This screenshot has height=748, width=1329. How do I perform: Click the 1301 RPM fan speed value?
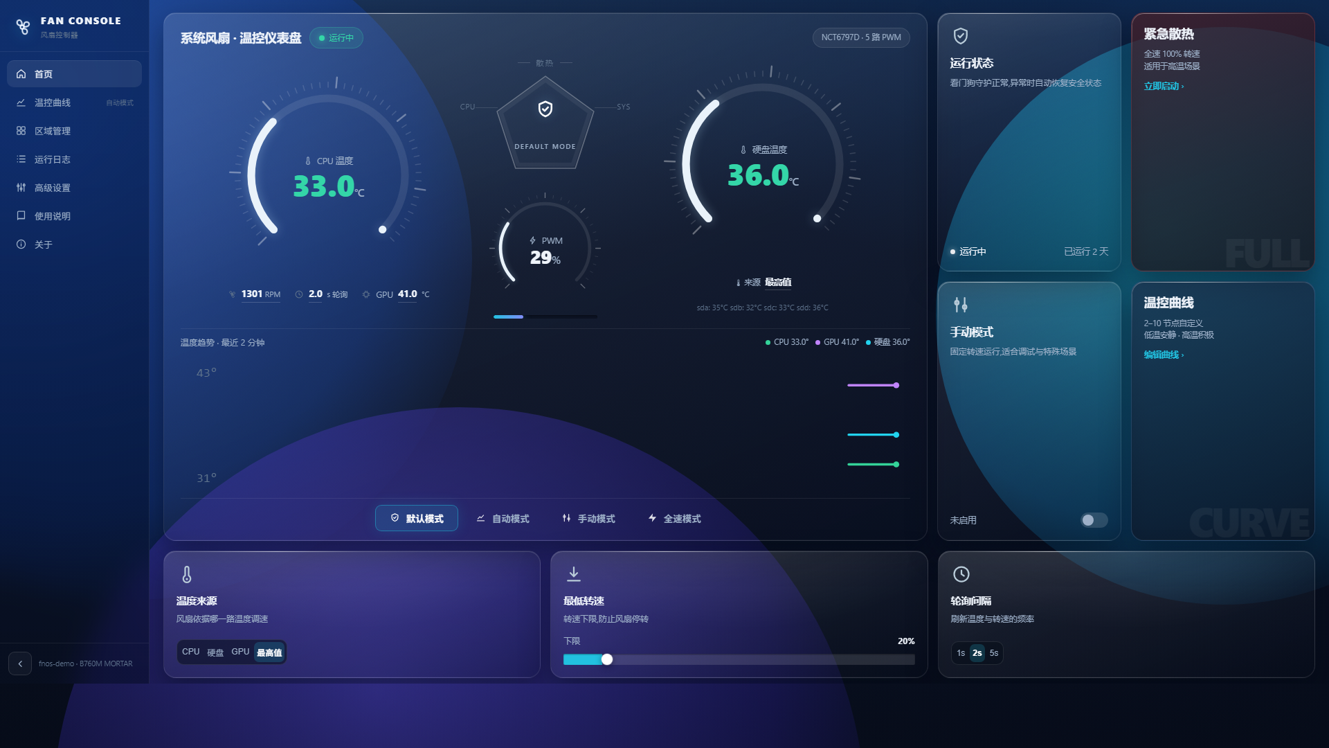261,294
